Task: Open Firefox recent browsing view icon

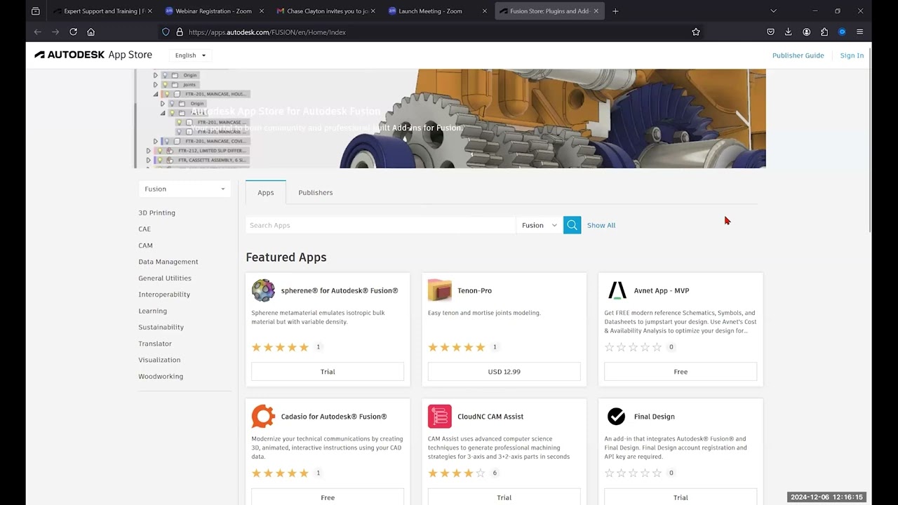Action: [36, 11]
